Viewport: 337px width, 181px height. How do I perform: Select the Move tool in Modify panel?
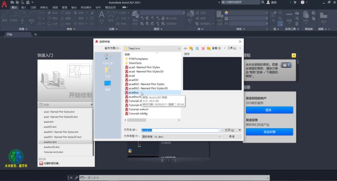pos(53,13)
